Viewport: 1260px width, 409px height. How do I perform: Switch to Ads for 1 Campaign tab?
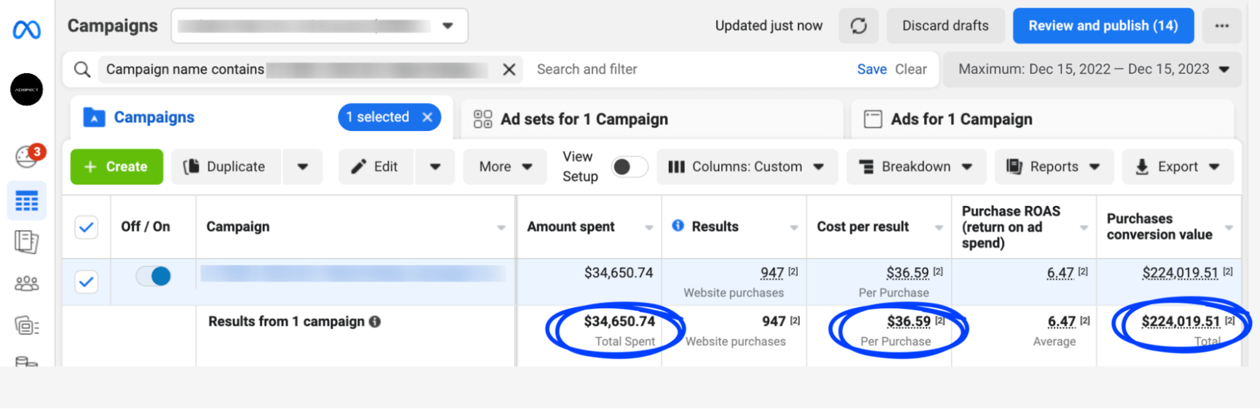tap(961, 119)
